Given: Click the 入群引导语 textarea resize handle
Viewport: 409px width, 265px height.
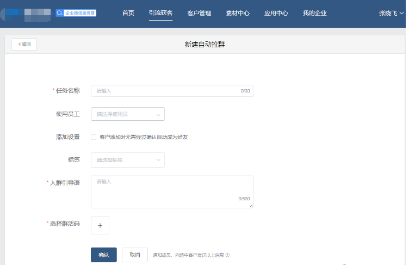Looking at the screenshot, I should 251,206.
